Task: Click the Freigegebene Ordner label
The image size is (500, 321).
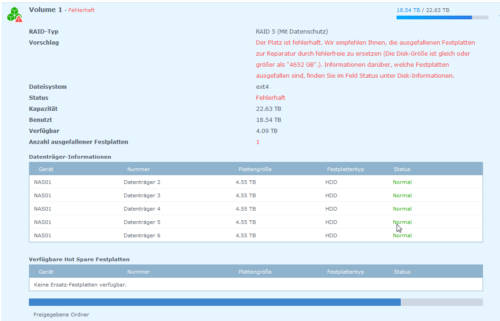Action: (61, 315)
